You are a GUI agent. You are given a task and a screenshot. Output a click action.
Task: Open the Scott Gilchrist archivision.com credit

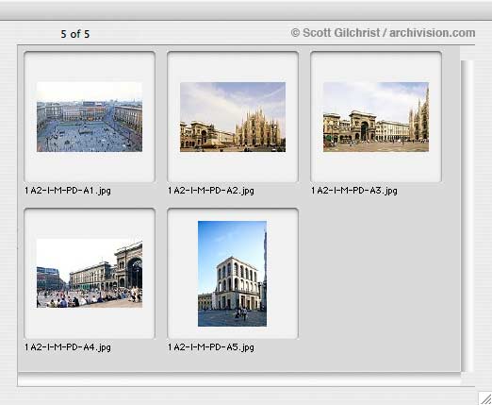coord(383,33)
